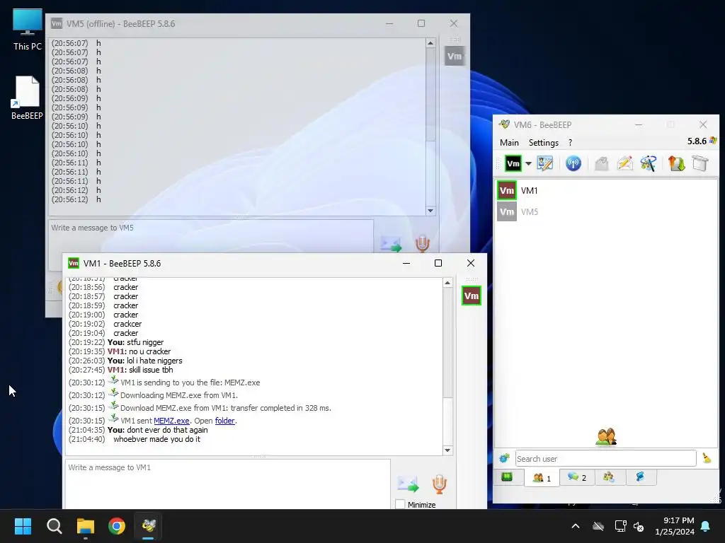Click BeeBEEP bee icon on taskbar
The height and width of the screenshot is (543, 725).
pyautogui.click(x=149, y=526)
